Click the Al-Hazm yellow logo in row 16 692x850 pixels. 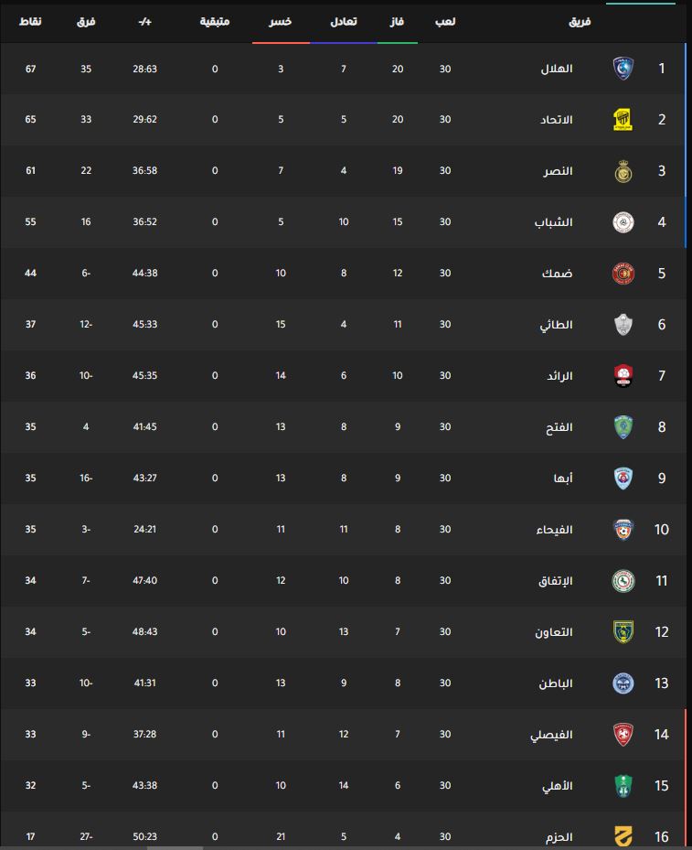pyautogui.click(x=623, y=836)
